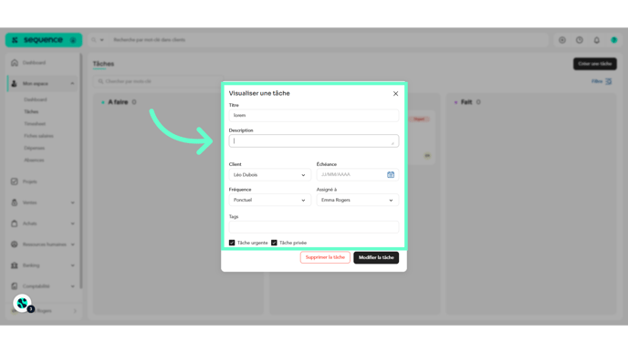Screen dimensions: 628x353
Task: Select Tâches in the sidebar
Action: coord(31,111)
